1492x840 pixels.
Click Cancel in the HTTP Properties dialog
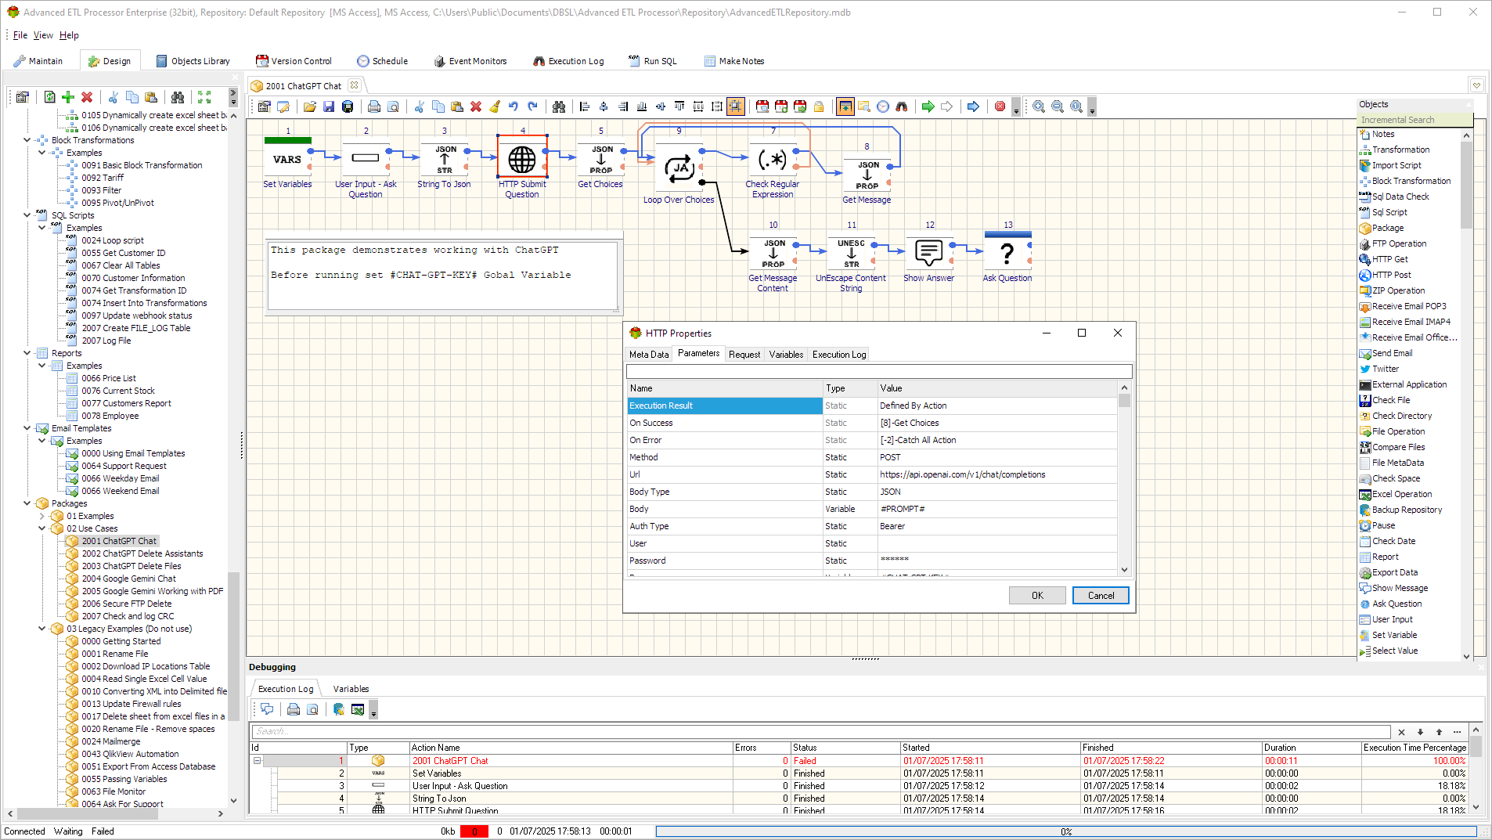pyautogui.click(x=1100, y=595)
